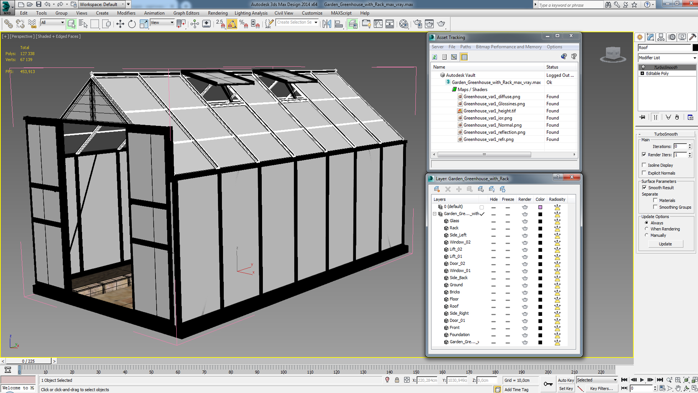Screen dimensions: 698x393
Task: Open the Material Editor icon
Action: click(x=404, y=24)
